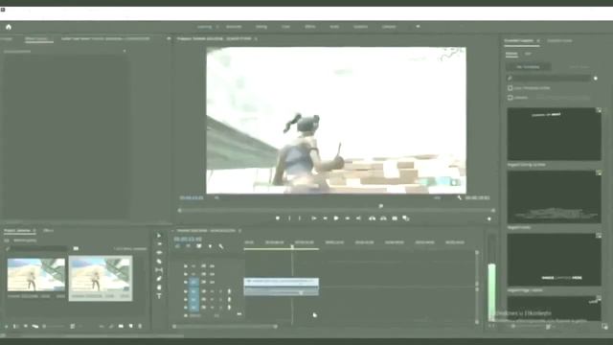Viewport: 613px width, 345px height.
Task: Open Program monitor settings wrench
Action: pyautogui.click(x=460, y=198)
